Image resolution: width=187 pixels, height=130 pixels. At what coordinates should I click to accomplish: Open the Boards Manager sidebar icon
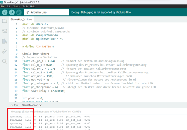pos(4,31)
